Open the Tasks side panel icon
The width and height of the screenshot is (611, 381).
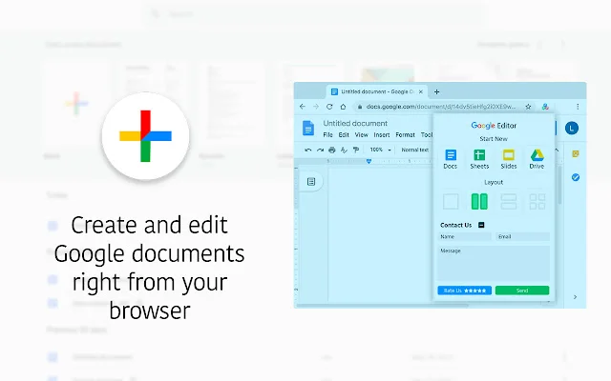tap(575, 177)
